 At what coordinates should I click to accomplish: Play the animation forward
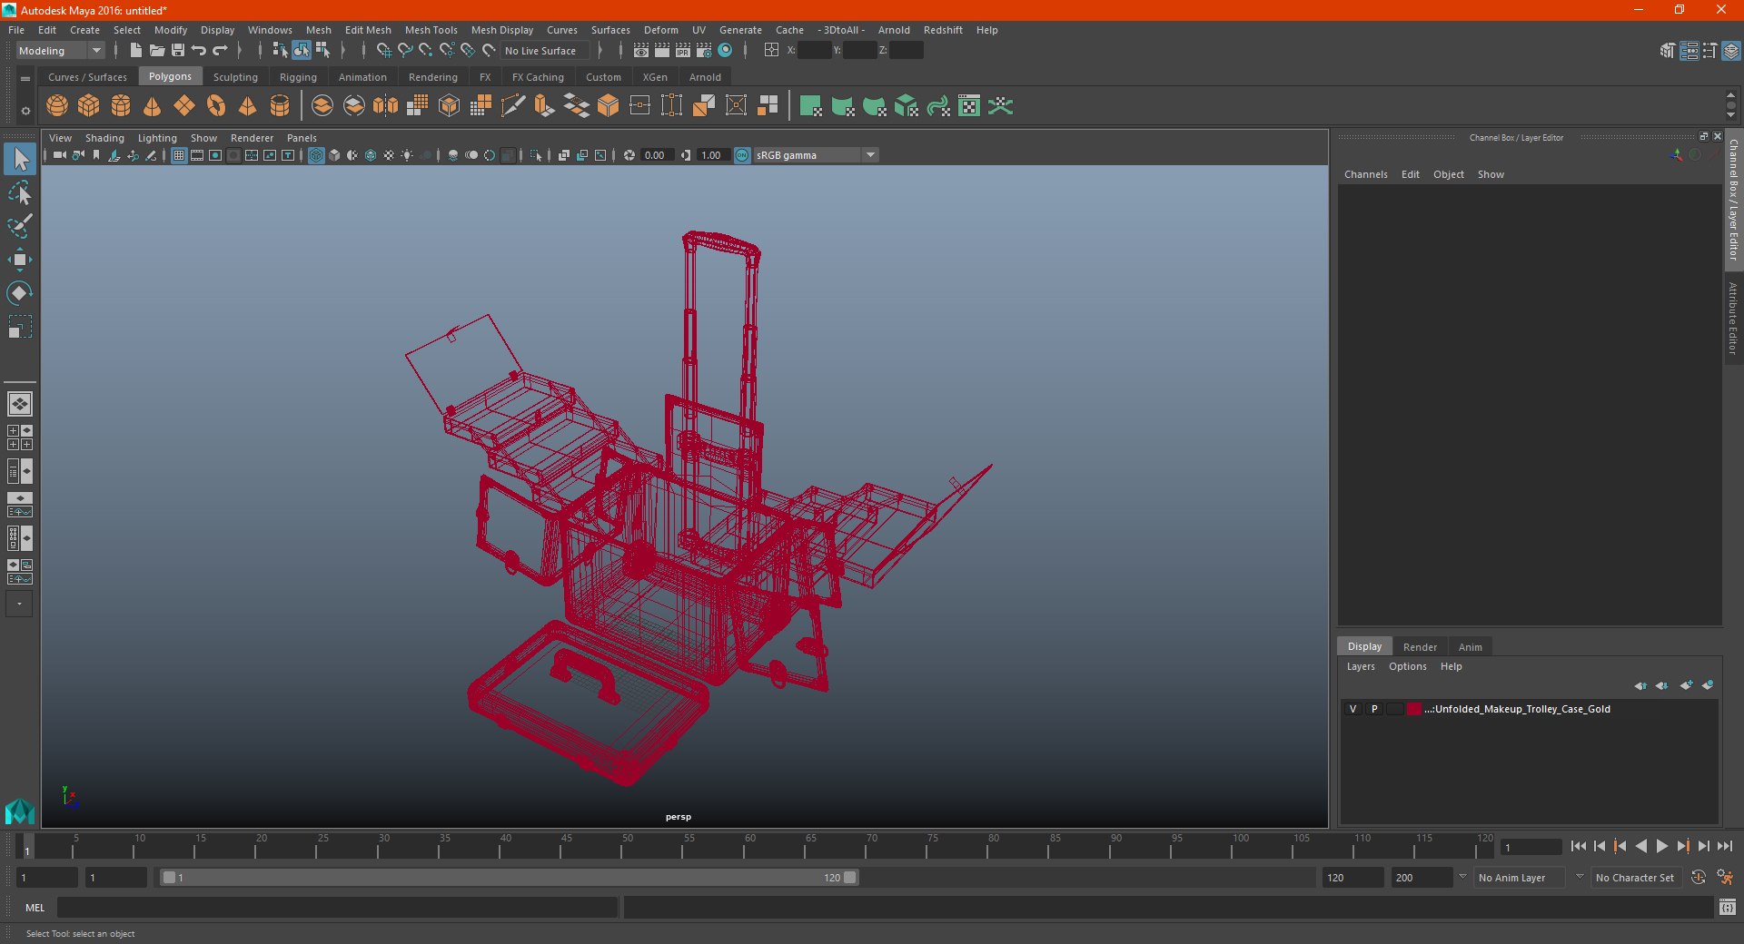pos(1661,846)
